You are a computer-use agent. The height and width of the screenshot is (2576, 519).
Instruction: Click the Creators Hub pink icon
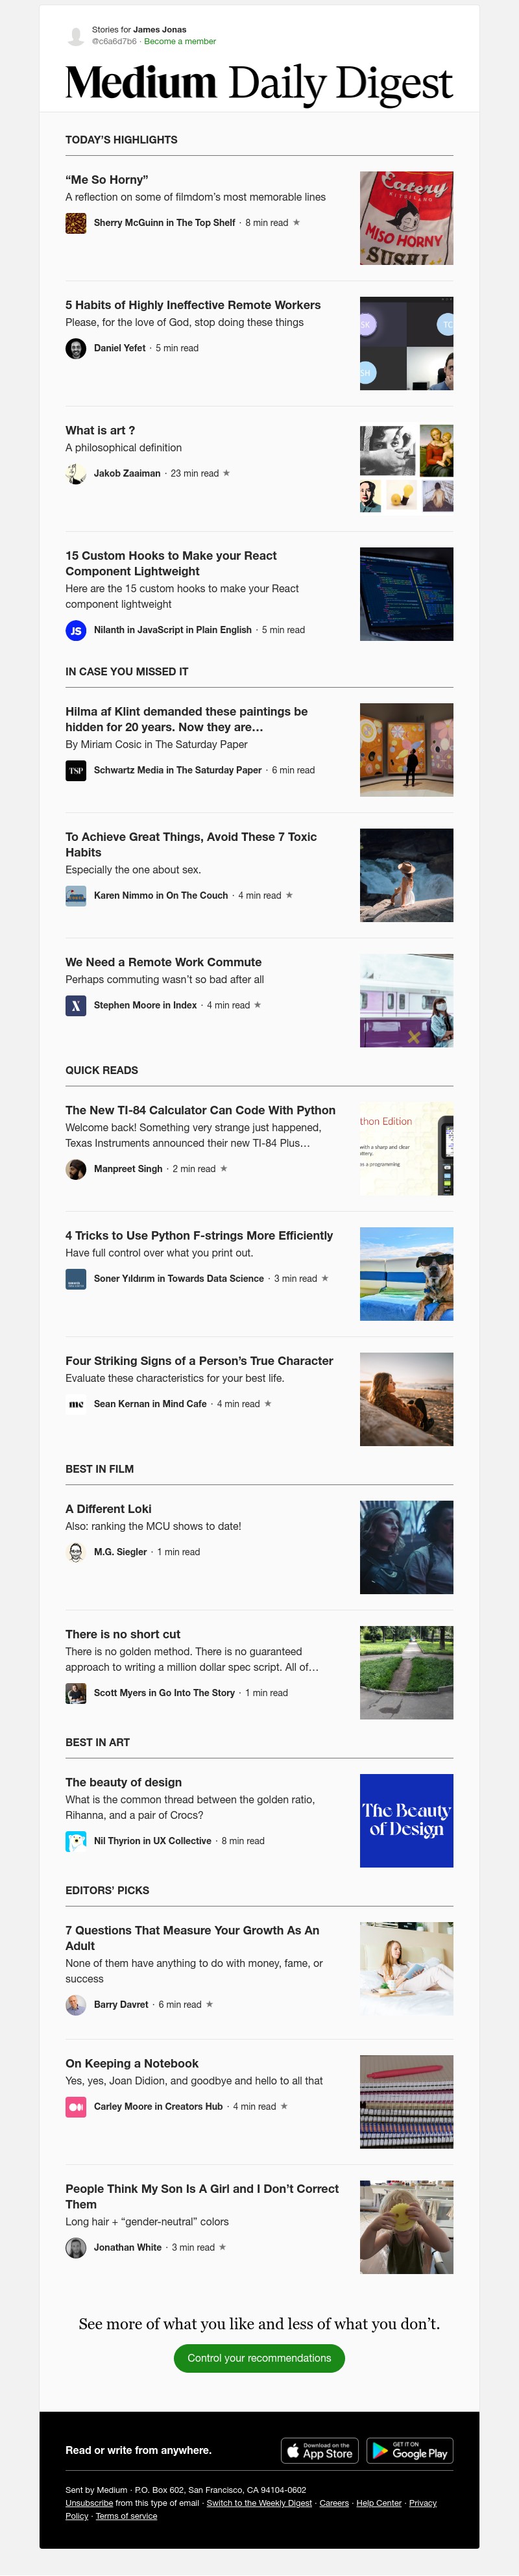(76, 2106)
